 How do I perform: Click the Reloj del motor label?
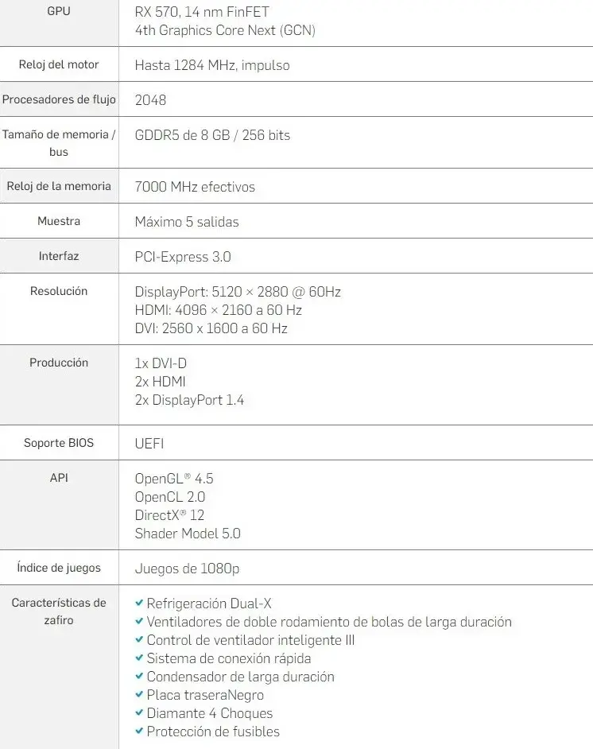coord(59,64)
